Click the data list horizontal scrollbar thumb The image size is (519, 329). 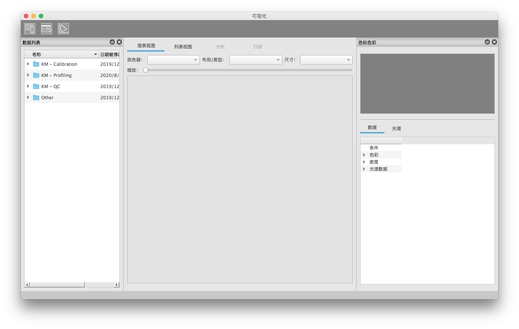(57, 285)
